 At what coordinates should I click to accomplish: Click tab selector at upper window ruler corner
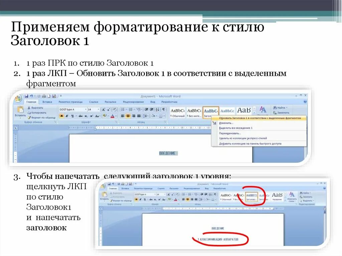(16, 127)
